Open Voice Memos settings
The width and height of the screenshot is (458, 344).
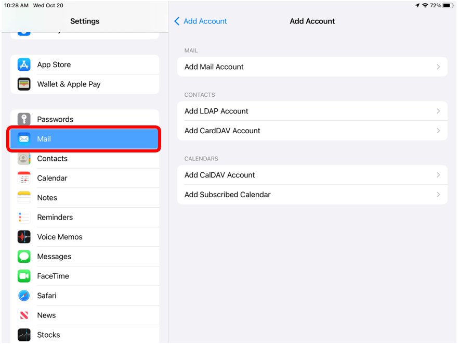click(x=85, y=237)
